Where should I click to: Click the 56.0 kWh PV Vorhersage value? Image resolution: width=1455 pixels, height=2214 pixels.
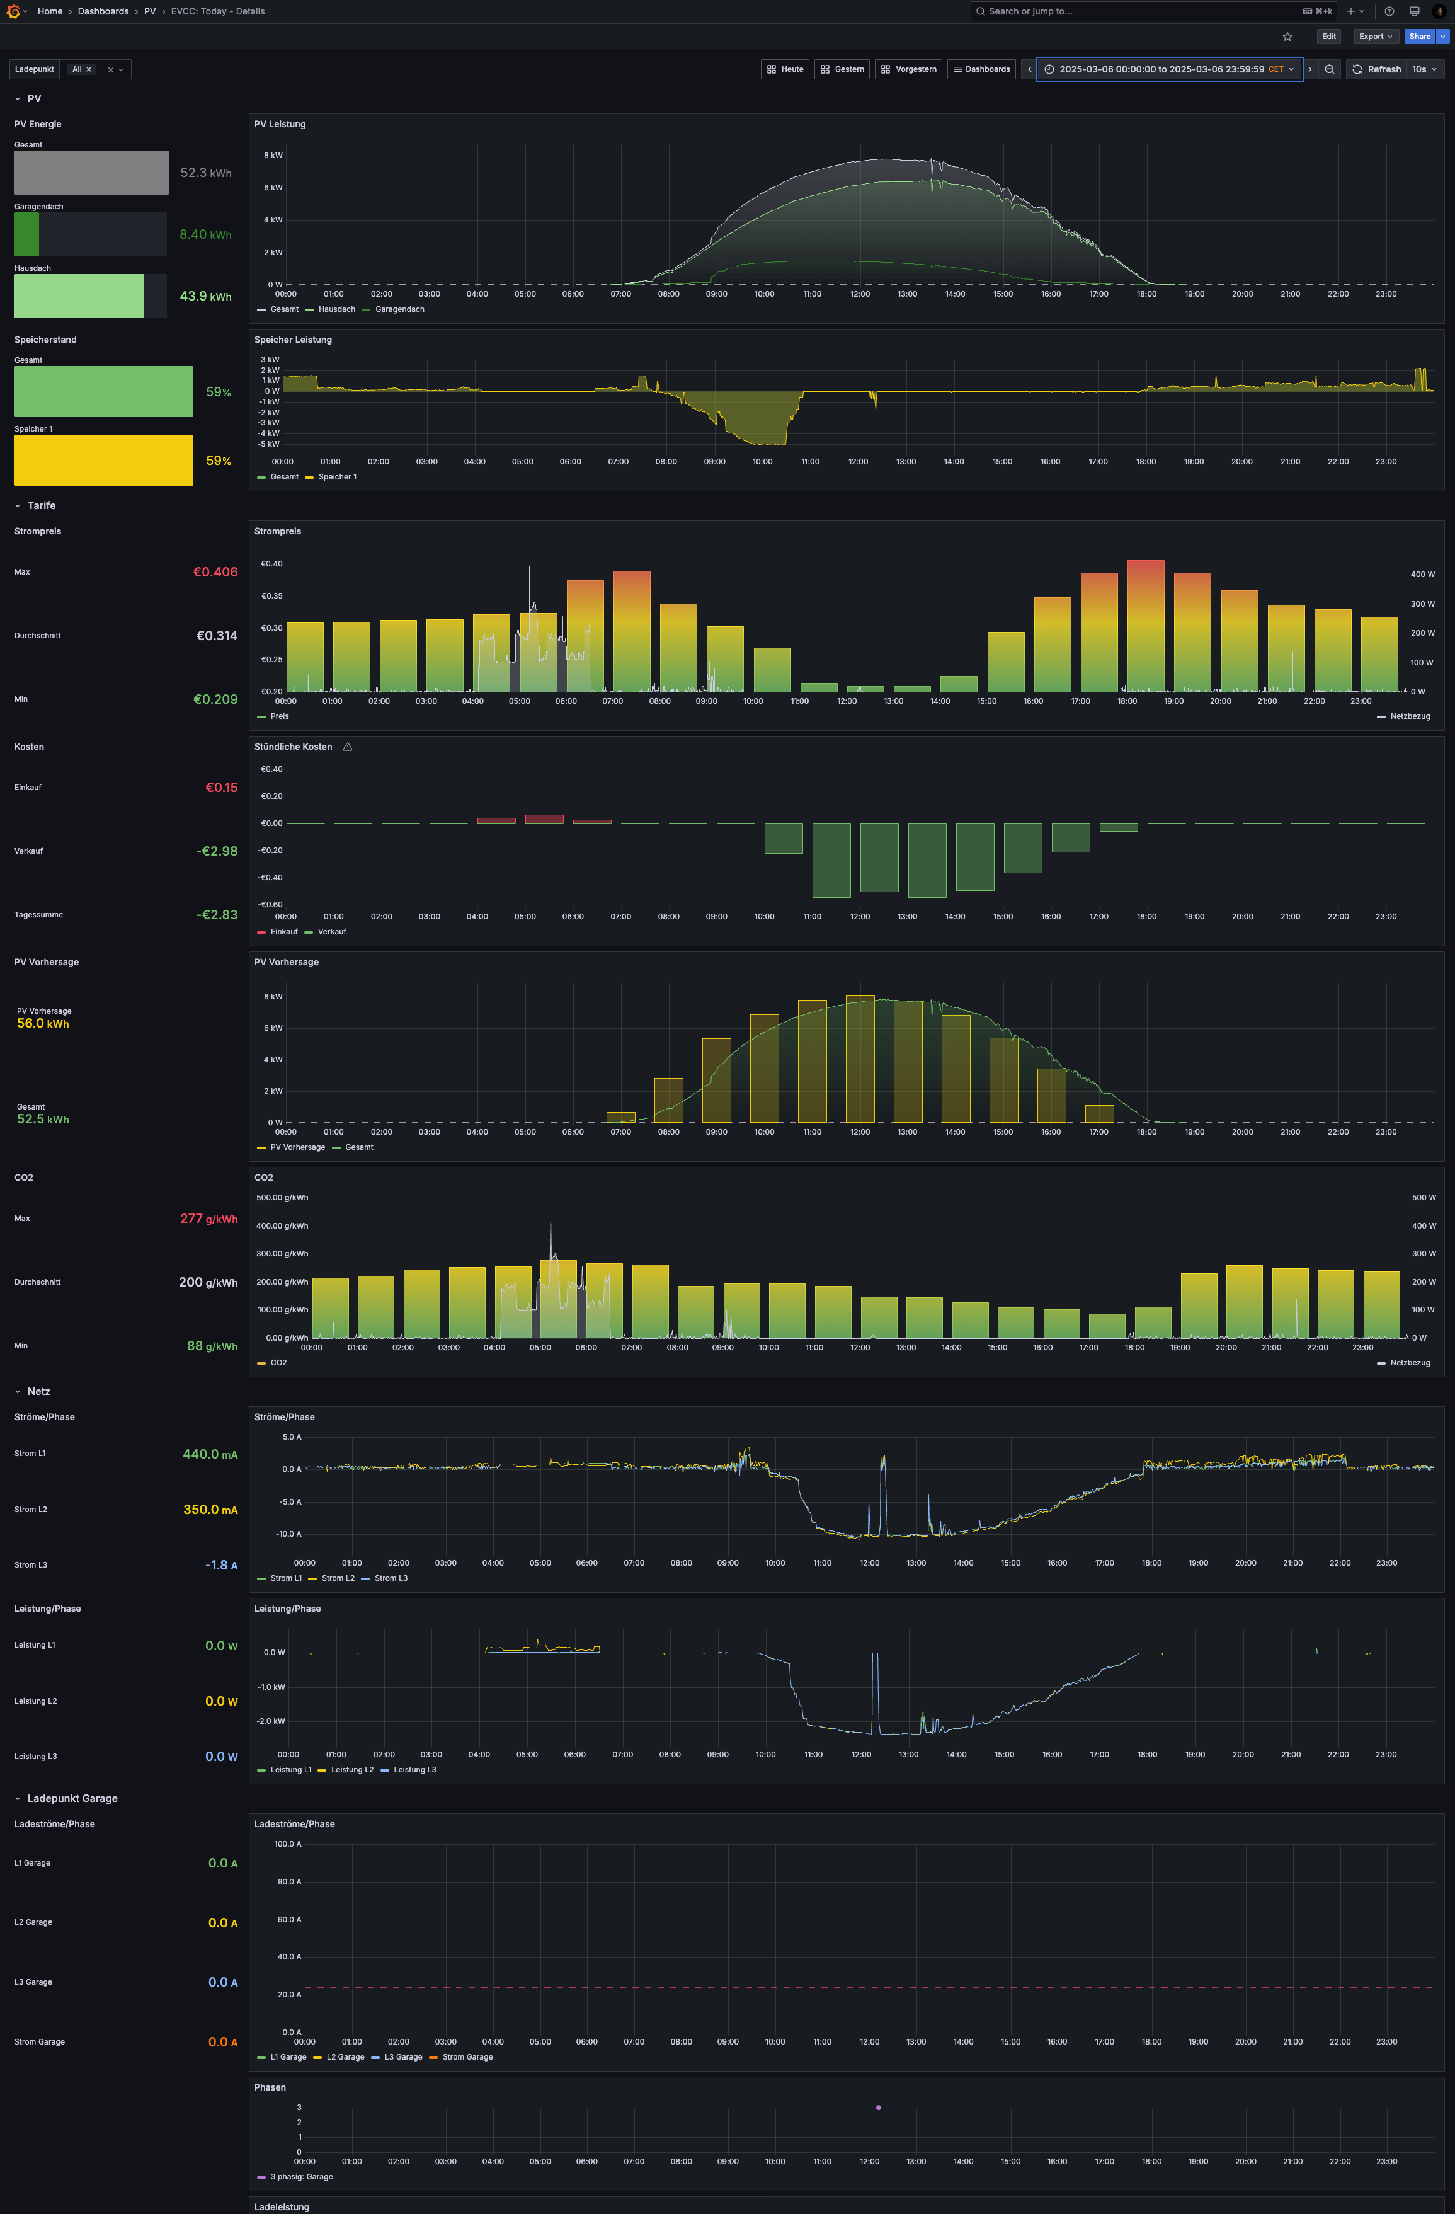pos(43,1024)
